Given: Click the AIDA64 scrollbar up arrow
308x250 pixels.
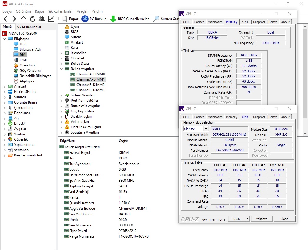Looking at the screenshot, I should click(305, 26).
